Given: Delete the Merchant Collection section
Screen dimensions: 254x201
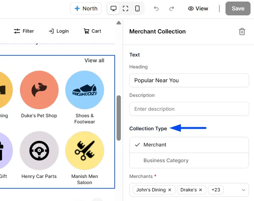Looking at the screenshot, I should (x=242, y=32).
